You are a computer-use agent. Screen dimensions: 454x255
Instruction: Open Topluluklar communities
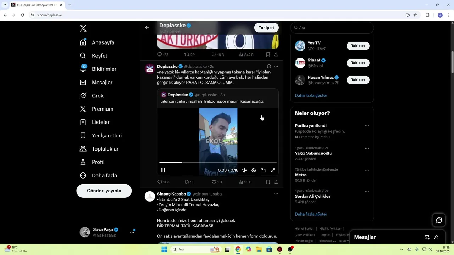pos(99,149)
